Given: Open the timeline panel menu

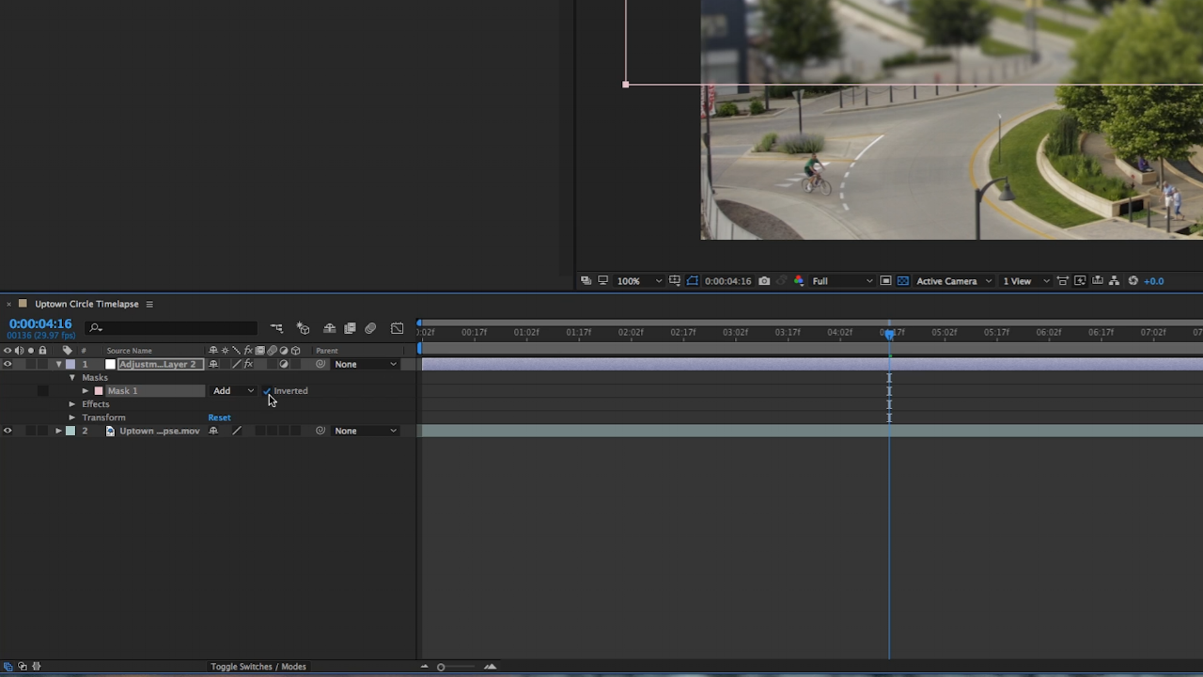Looking at the screenshot, I should point(149,304).
